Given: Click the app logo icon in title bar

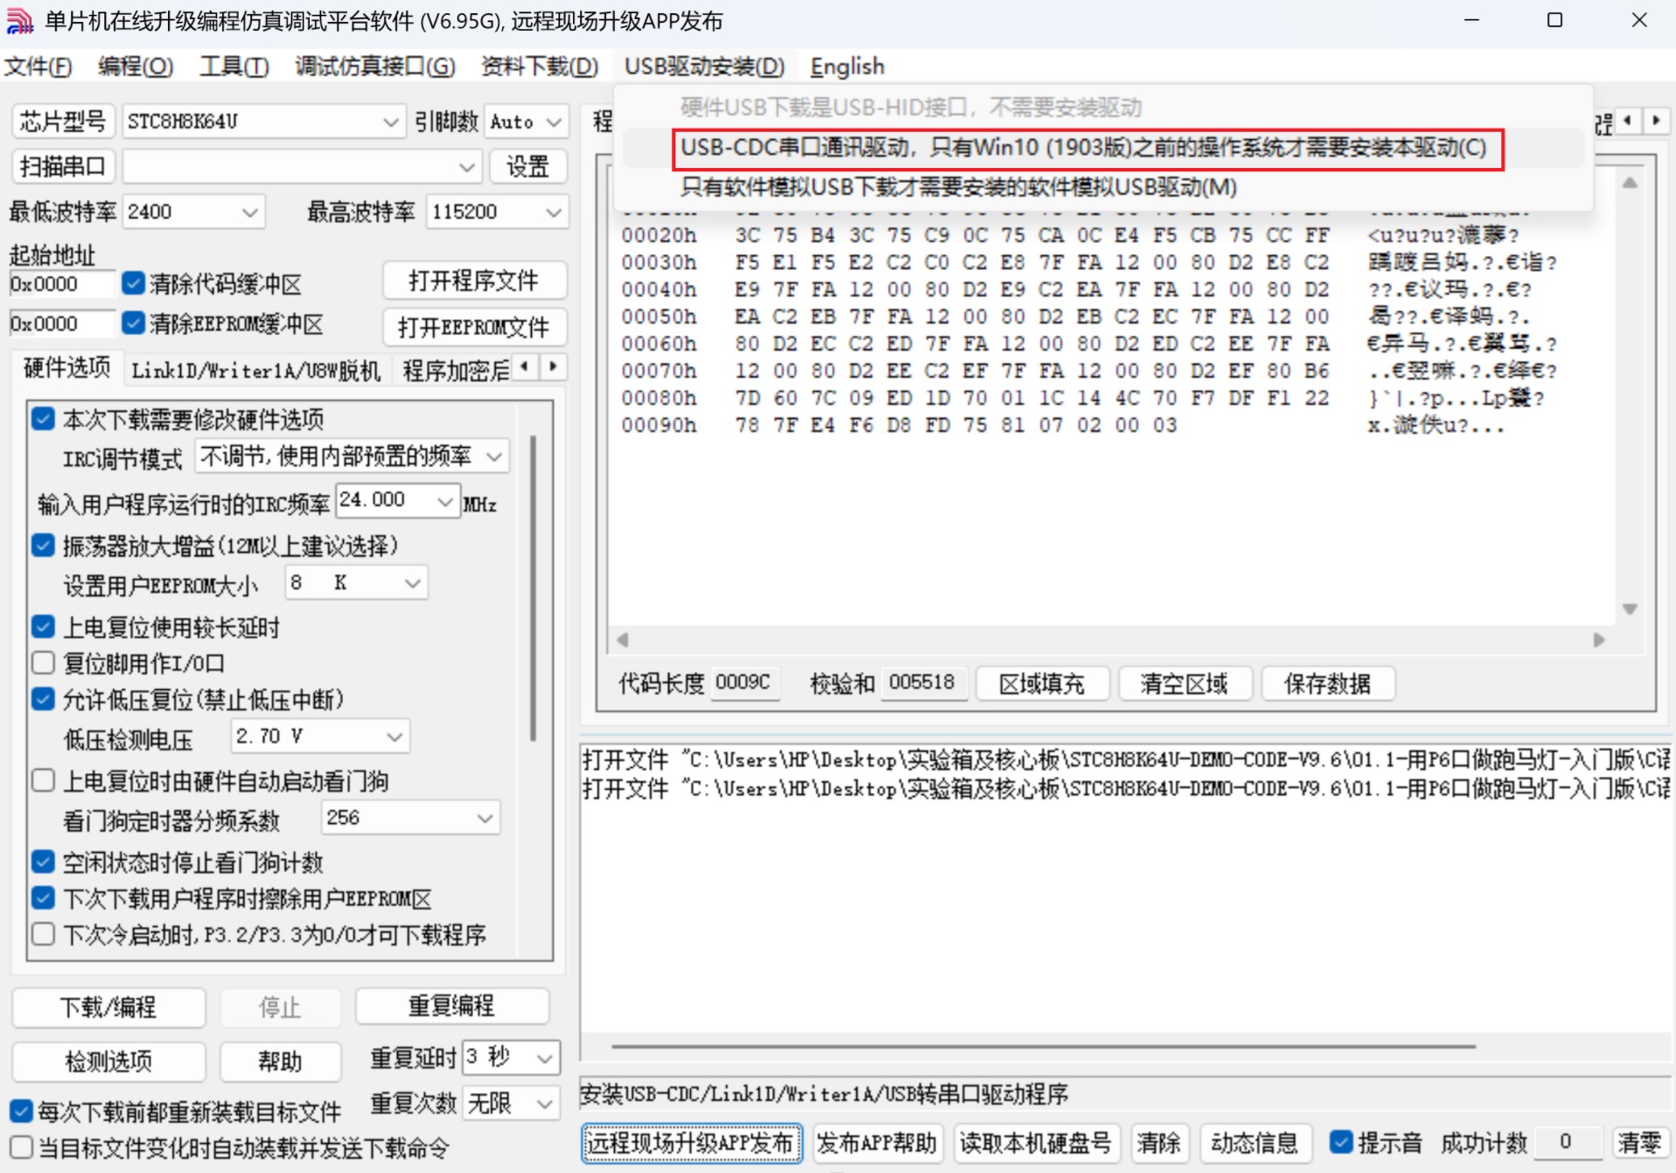Looking at the screenshot, I should 19,21.
